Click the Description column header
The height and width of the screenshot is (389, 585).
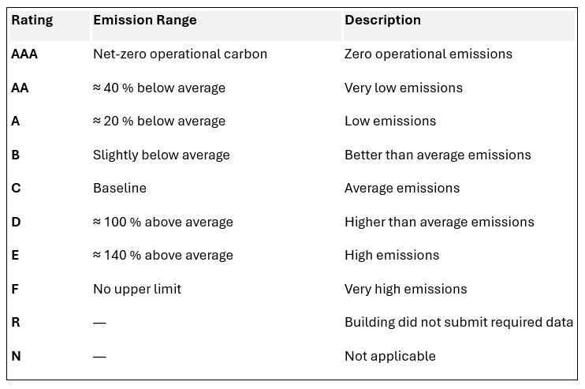pos(382,21)
